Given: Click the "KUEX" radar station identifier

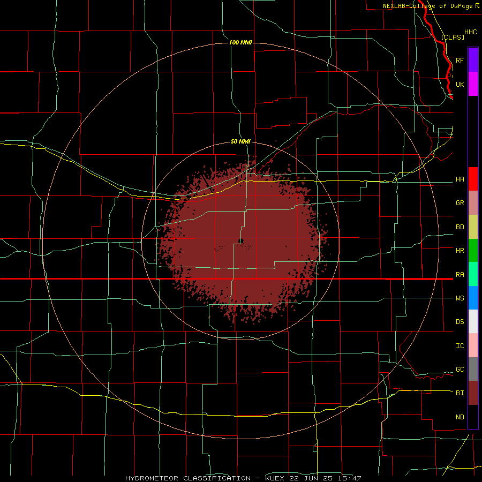Looking at the screenshot, I should click(274, 478).
